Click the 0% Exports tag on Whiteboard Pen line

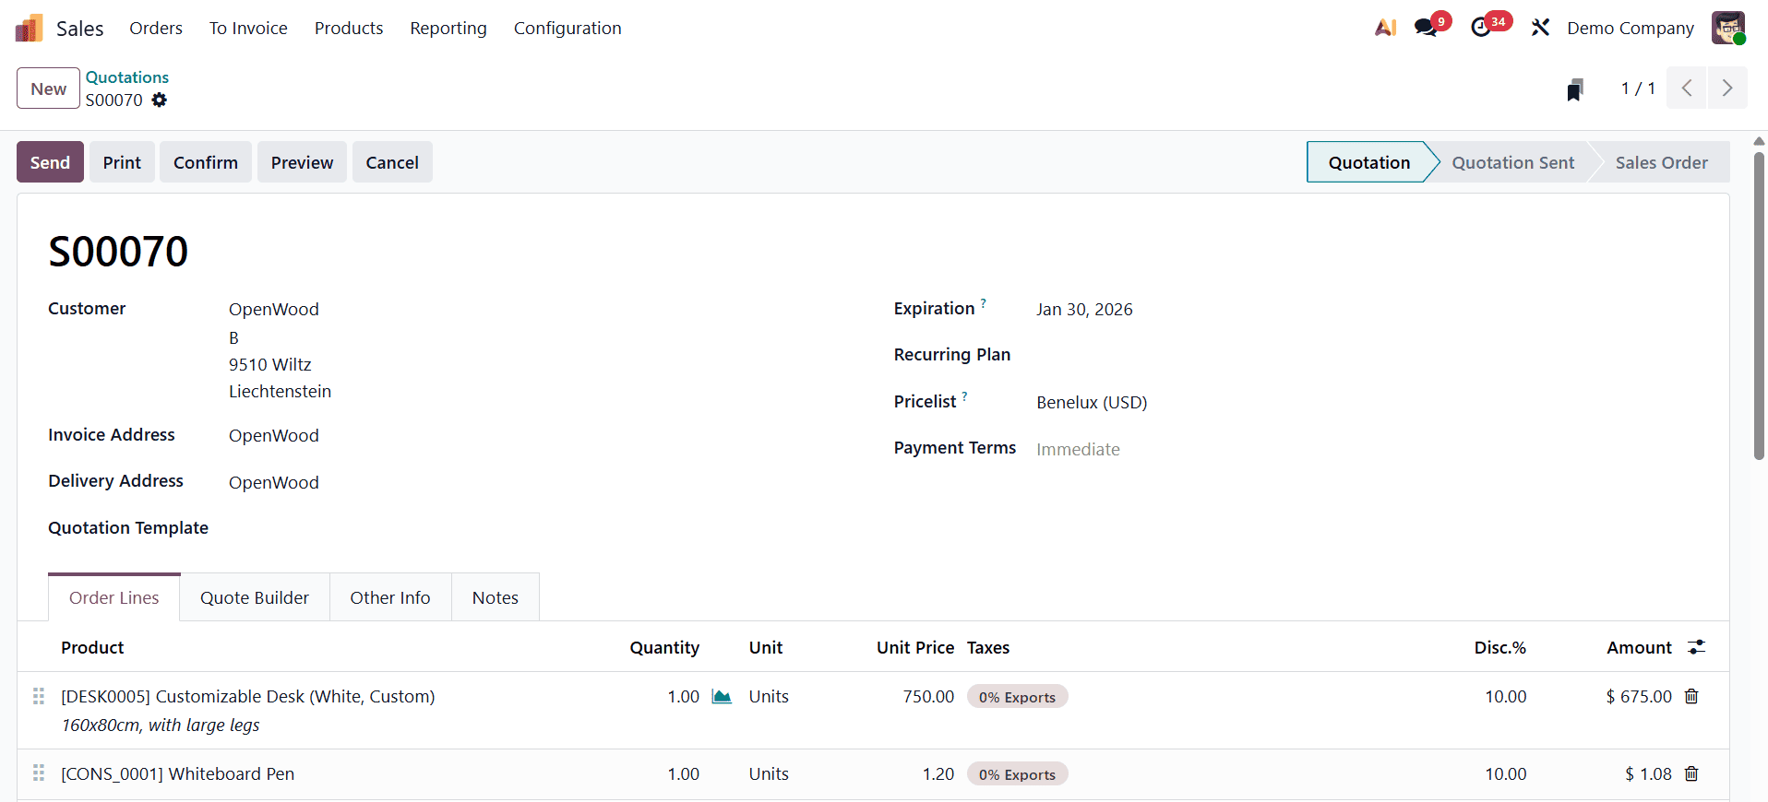(x=1017, y=774)
